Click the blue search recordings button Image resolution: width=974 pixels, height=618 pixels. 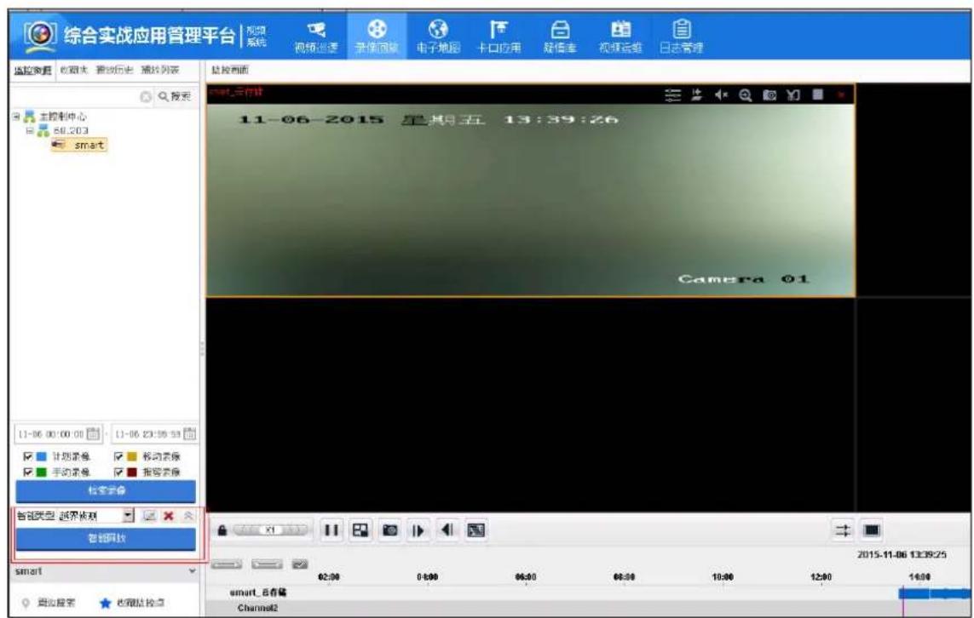pyautogui.click(x=106, y=491)
